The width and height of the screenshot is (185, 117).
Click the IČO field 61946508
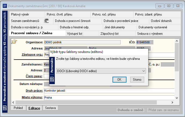(x=145, y=42)
